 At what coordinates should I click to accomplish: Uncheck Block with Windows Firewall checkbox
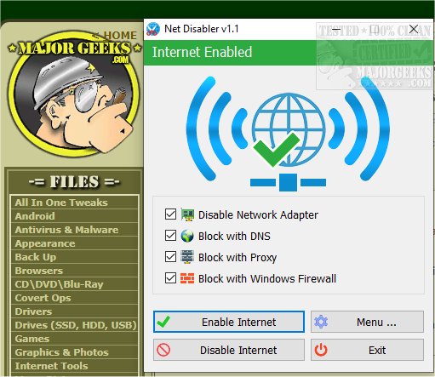[x=170, y=278]
